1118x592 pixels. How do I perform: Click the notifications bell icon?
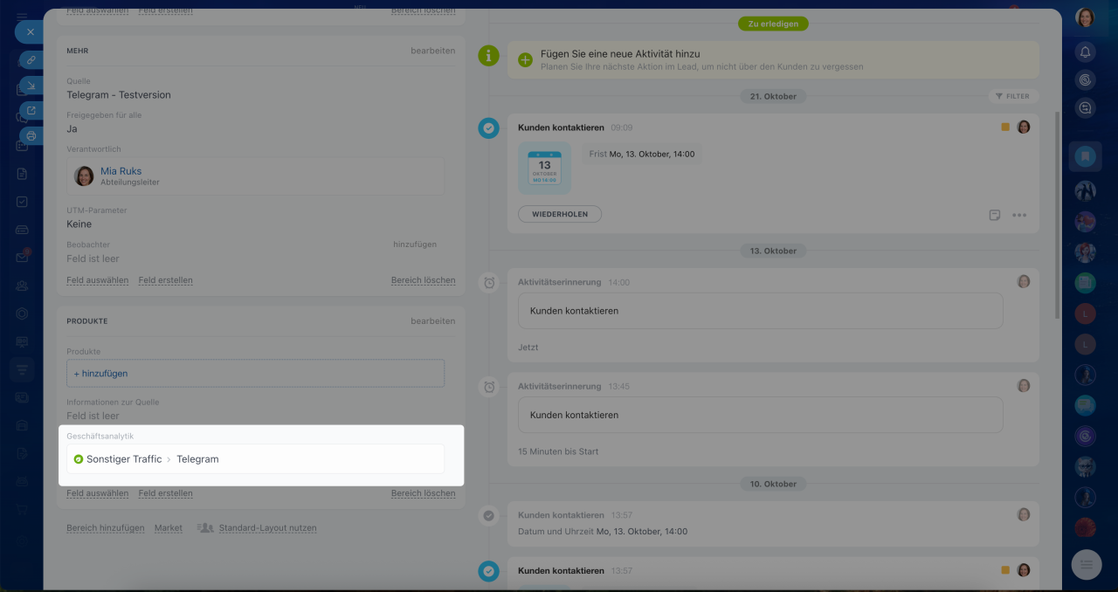1086,52
